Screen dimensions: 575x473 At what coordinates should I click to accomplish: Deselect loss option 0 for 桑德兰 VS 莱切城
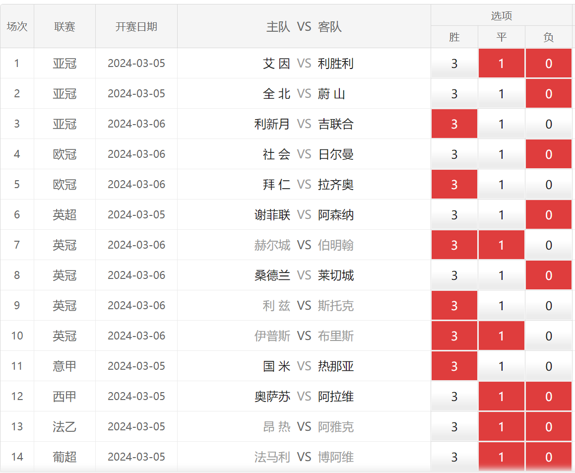pyautogui.click(x=549, y=275)
